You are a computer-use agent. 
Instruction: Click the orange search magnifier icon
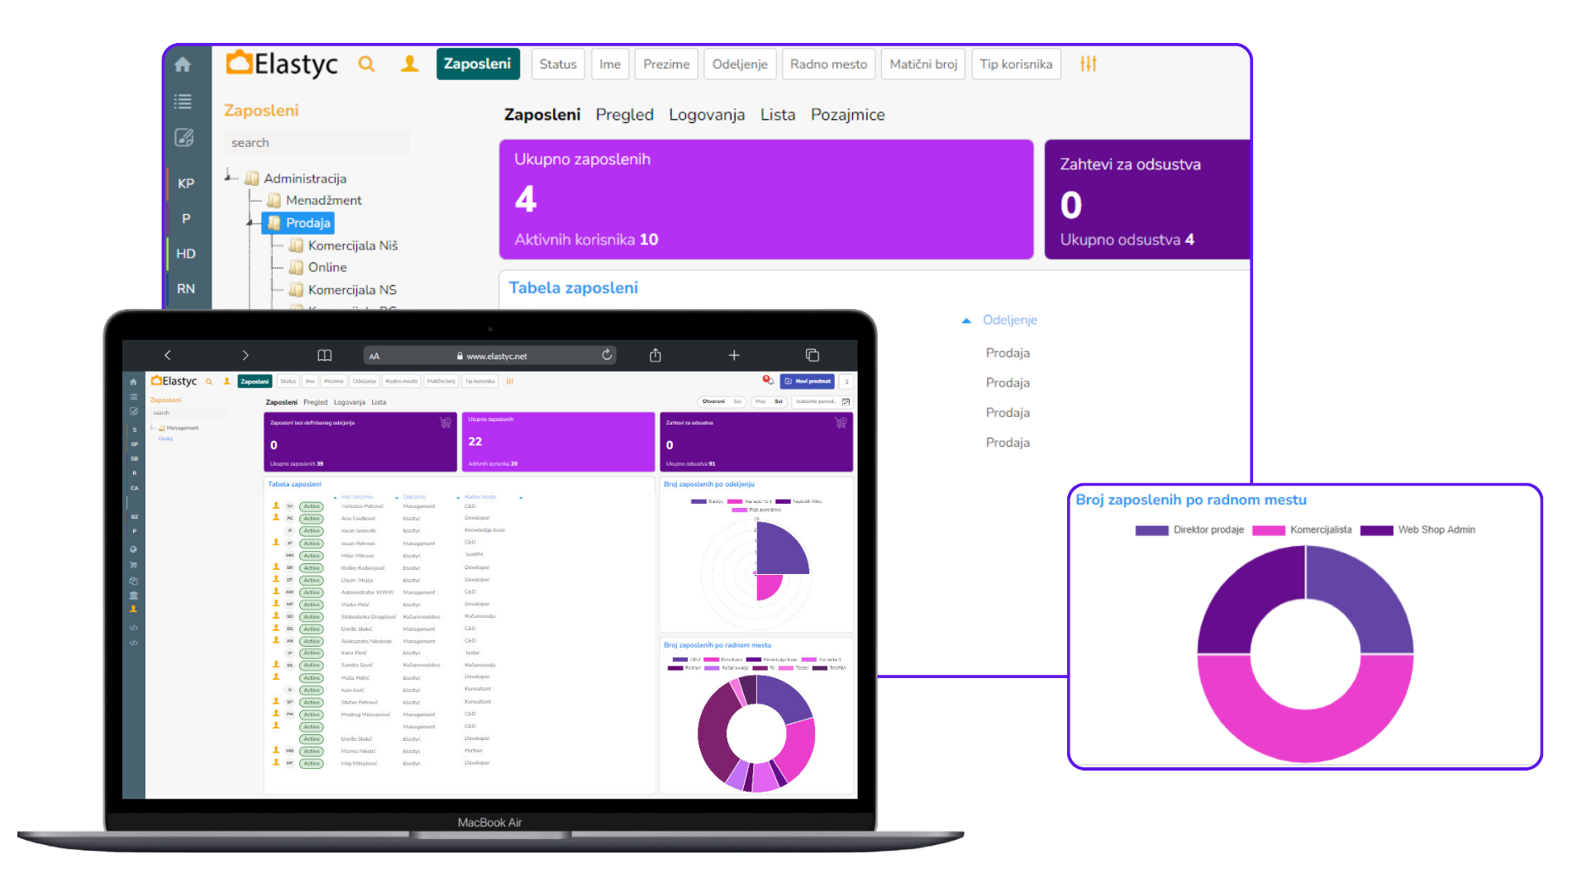pyautogui.click(x=366, y=64)
